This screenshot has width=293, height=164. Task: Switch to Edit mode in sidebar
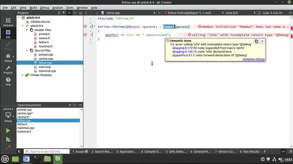pos(8,34)
